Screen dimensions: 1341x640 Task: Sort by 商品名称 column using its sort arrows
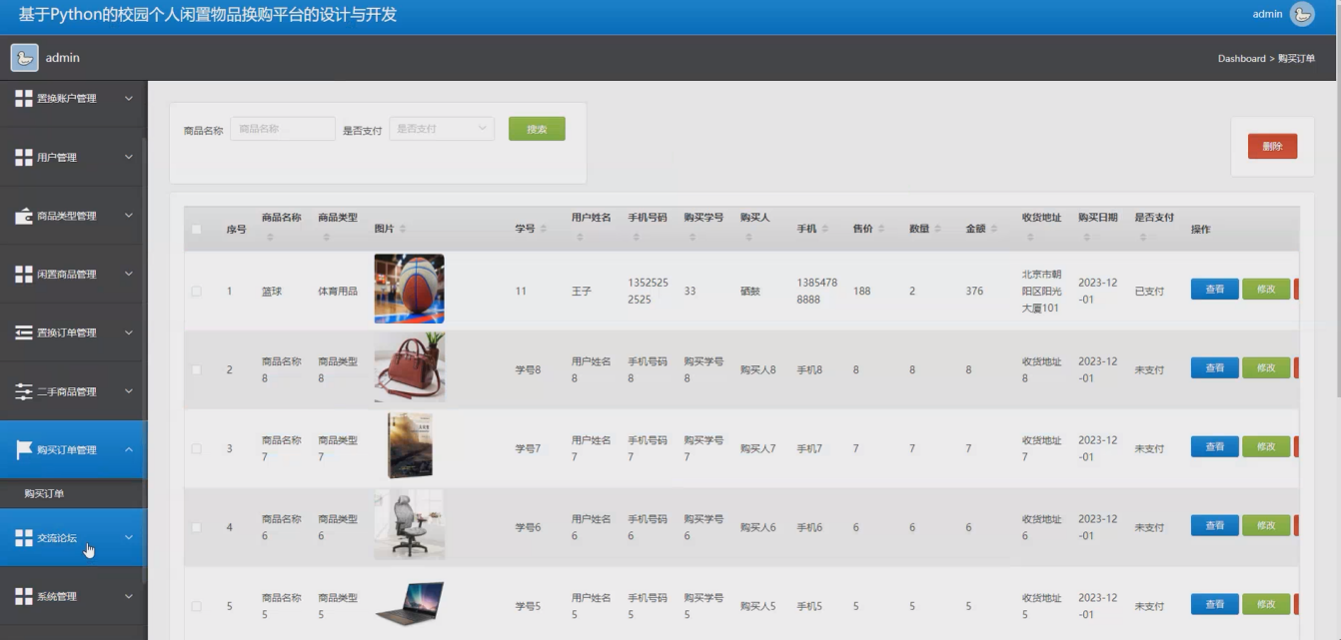(270, 238)
